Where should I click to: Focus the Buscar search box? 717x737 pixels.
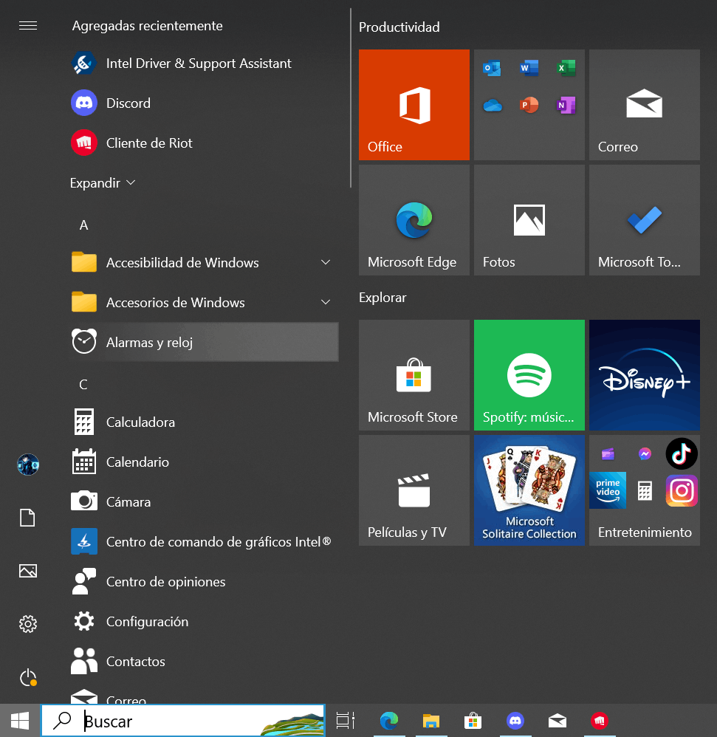(x=183, y=721)
